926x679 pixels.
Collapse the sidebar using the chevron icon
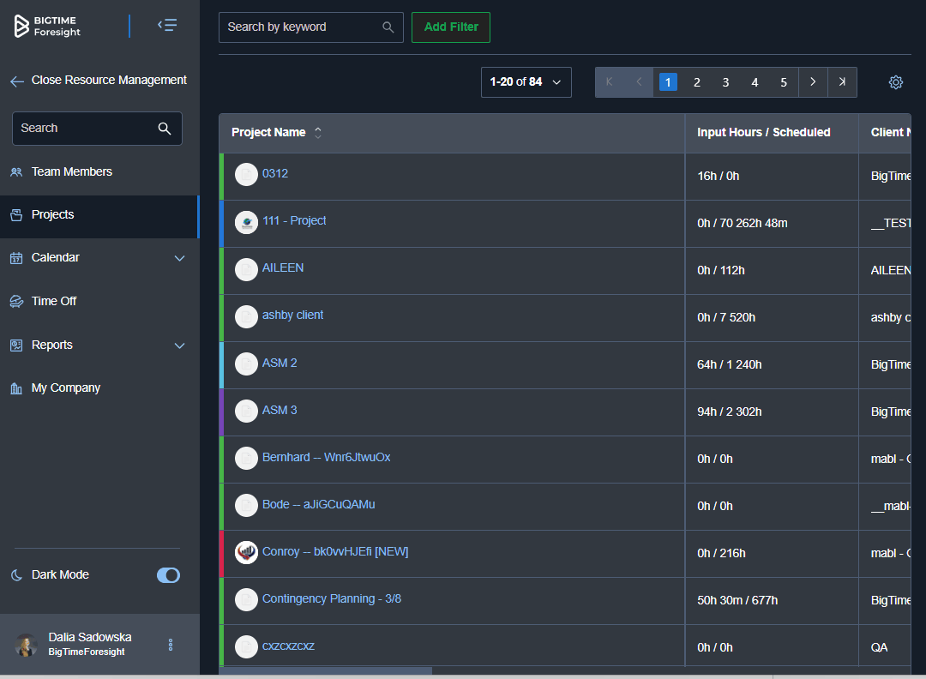tap(168, 25)
